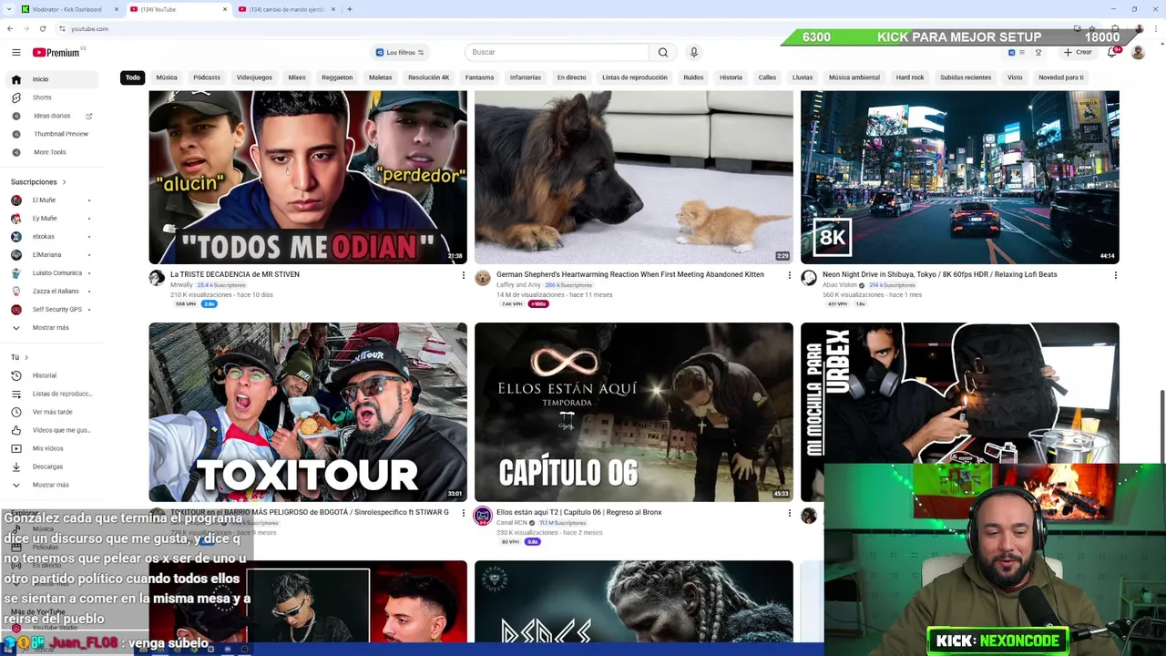
Task: Open Ver más tarde in sidebar
Action: tap(50, 412)
